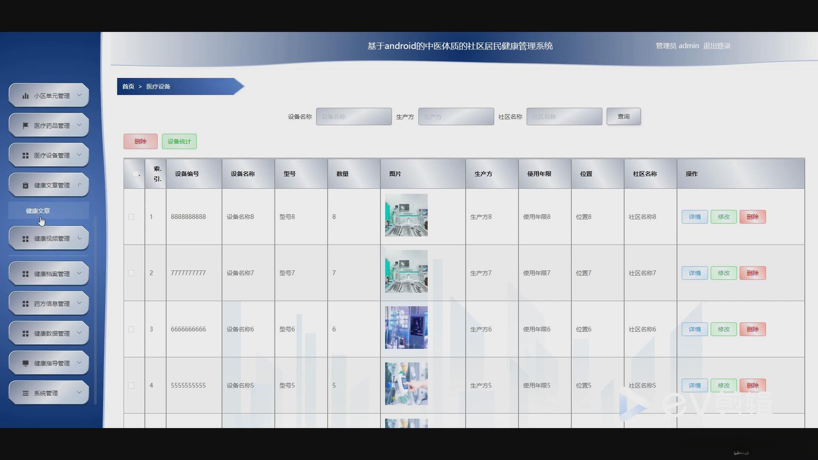This screenshot has height=460, width=818.
Task: Expand 系统管理 menu chevron
Action: [79, 392]
